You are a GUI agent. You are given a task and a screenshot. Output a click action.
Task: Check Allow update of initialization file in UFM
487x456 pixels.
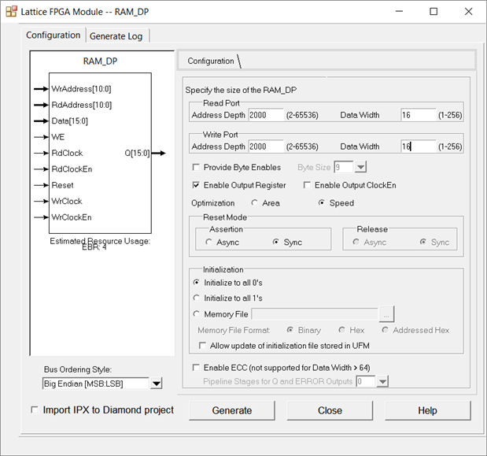pos(202,346)
